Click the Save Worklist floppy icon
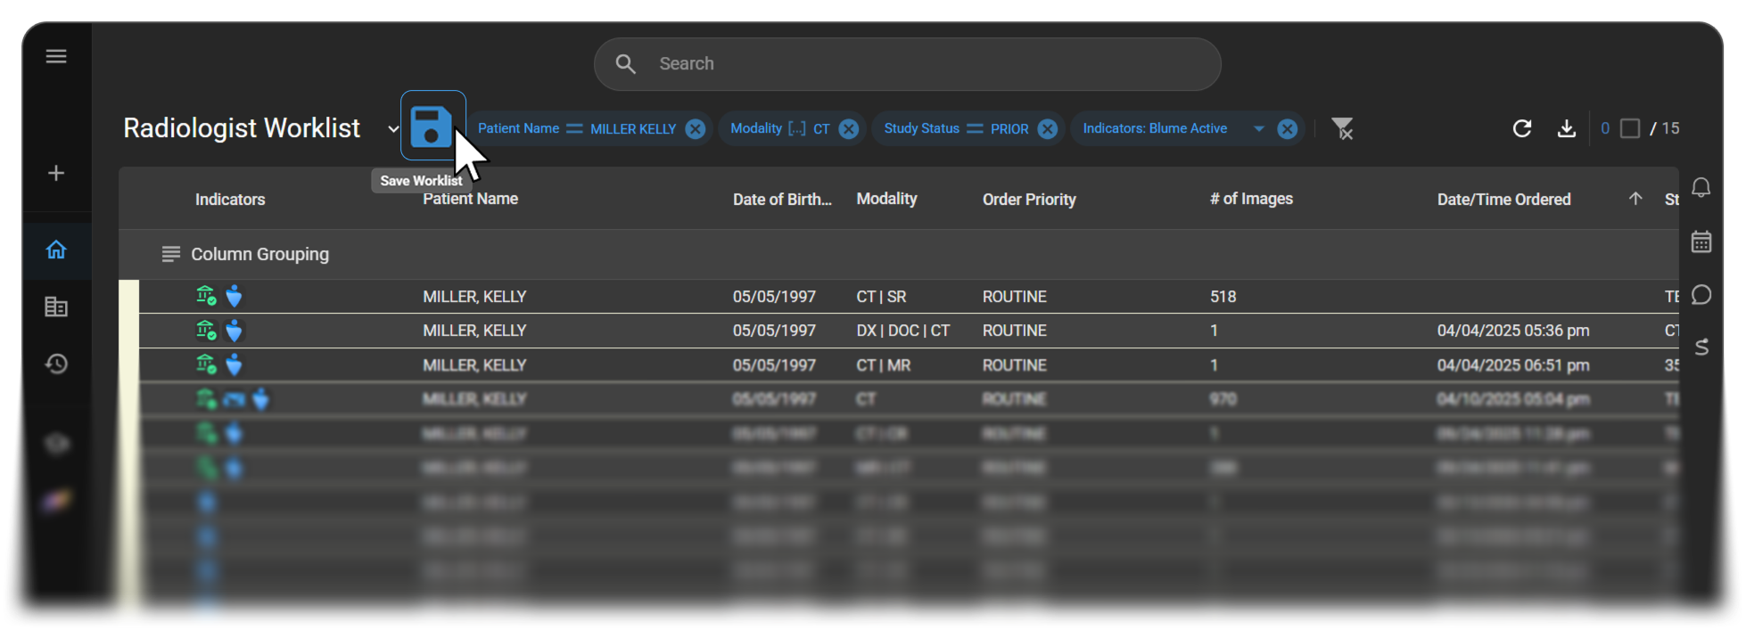Screen dimensions: 1746x630 432,126
